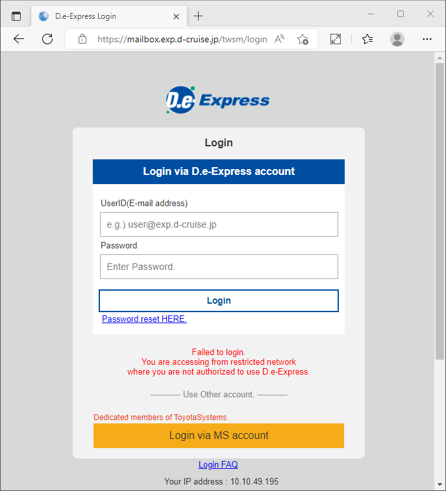Screen dimensions: 446x491
Task: Open the Login FAQ link
Action: [218, 464]
